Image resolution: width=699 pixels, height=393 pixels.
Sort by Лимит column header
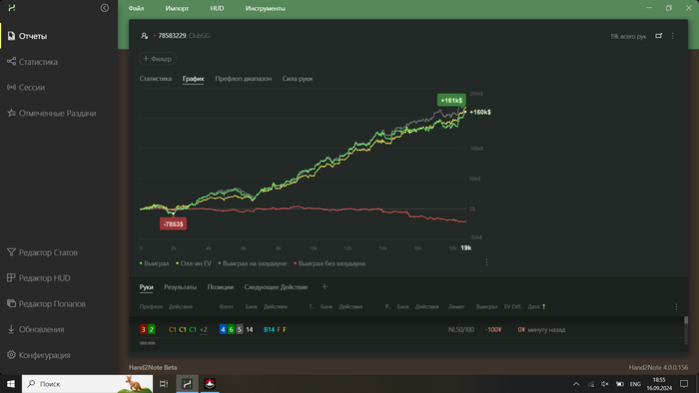point(456,306)
